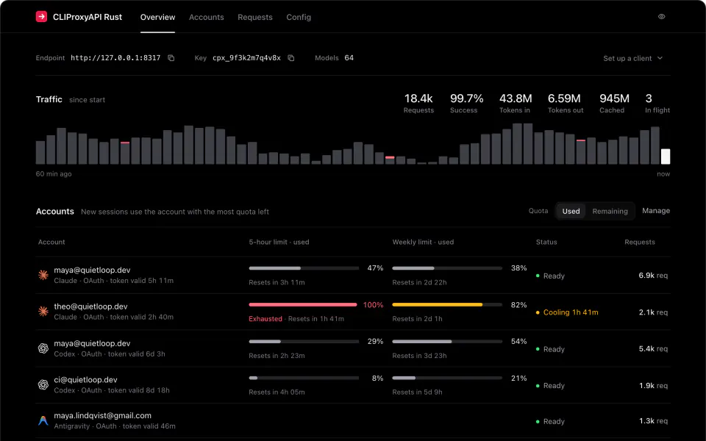The height and width of the screenshot is (441, 706).
Task: Open the Config tab
Action: click(x=299, y=17)
